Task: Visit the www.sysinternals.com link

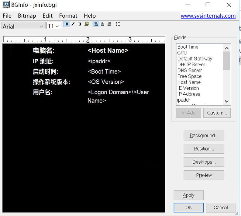Action: pyautogui.click(x=208, y=16)
